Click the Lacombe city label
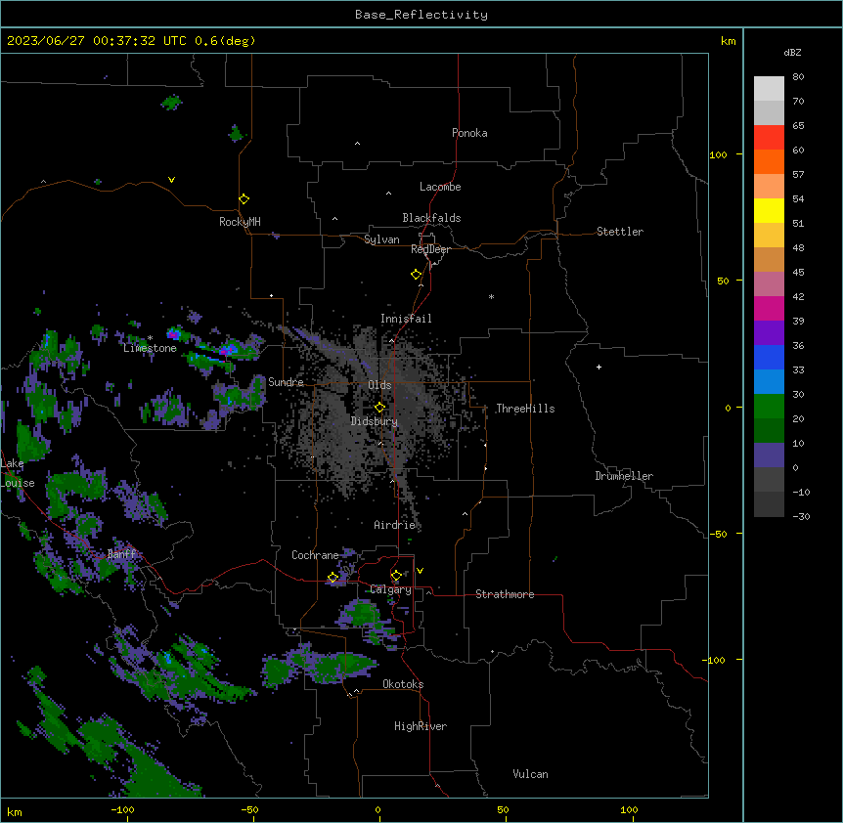 (x=440, y=187)
